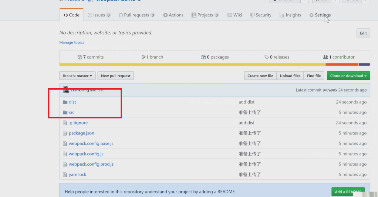Click the webpack.config.js file icon
The height and width of the screenshot is (197, 378).
coord(65,154)
